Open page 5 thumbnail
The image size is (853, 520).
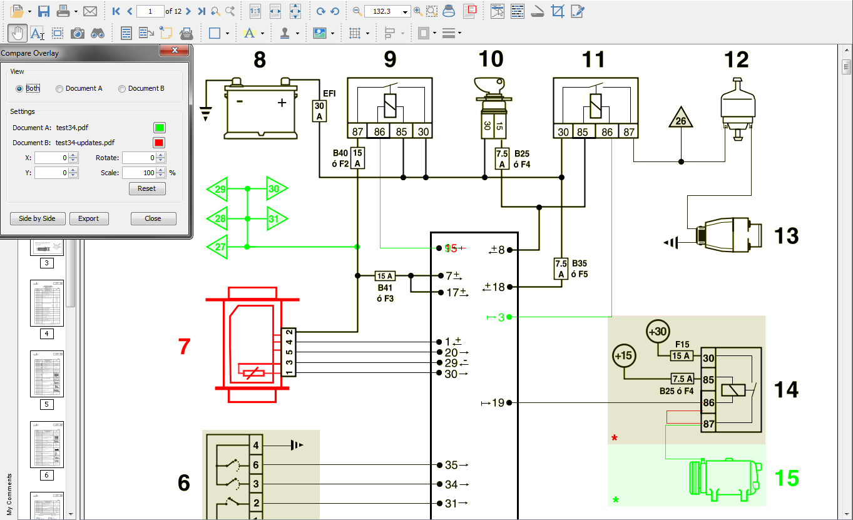pos(47,374)
